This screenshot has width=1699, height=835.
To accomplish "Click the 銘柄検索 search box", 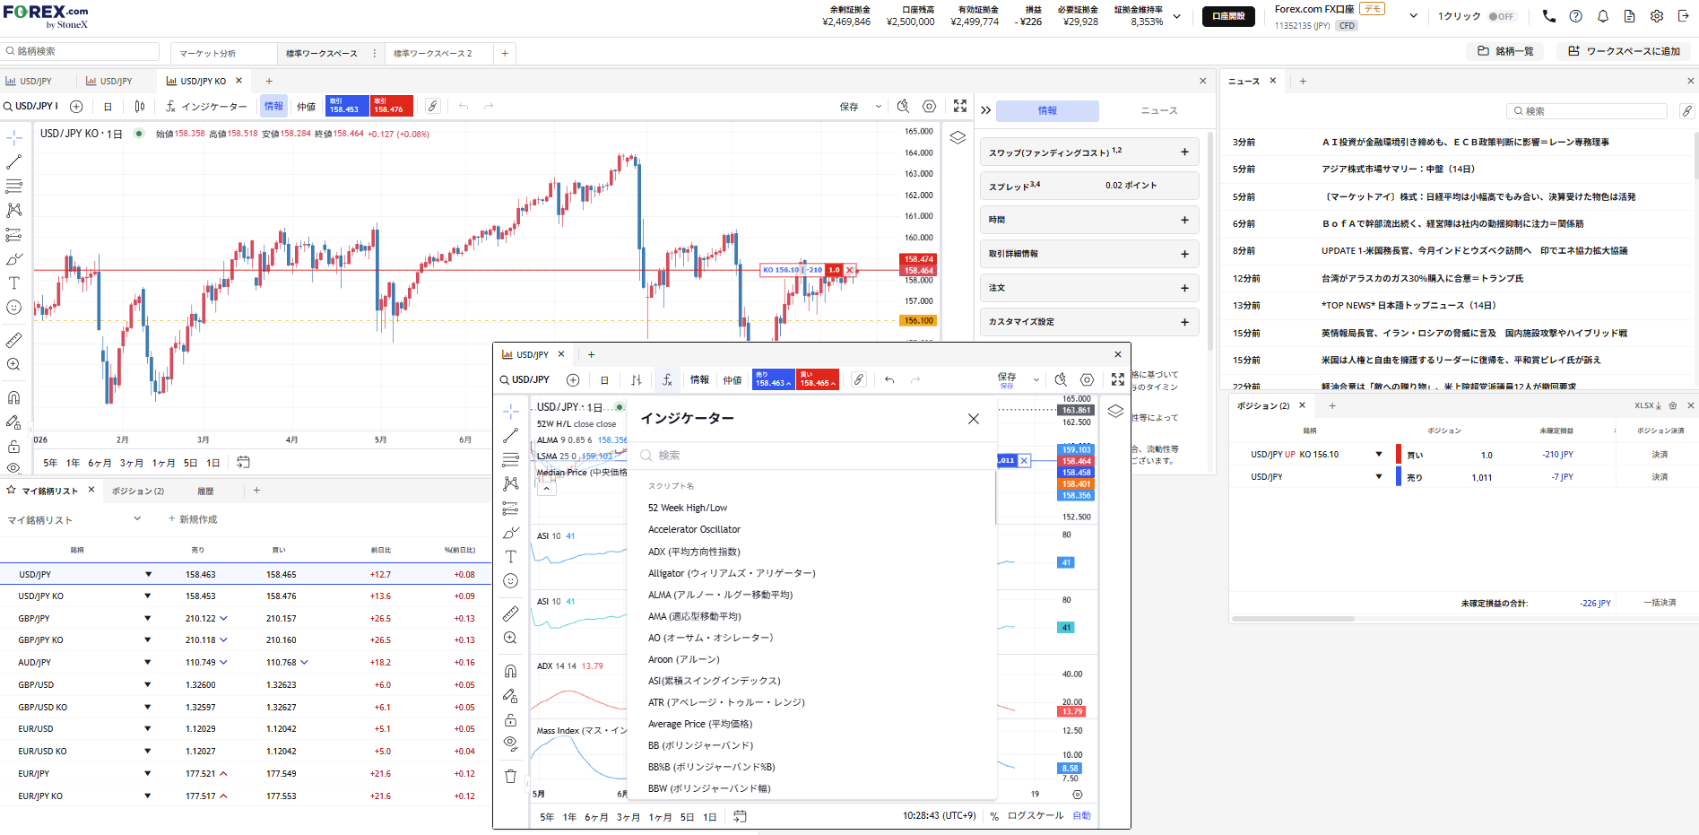I will click(80, 51).
